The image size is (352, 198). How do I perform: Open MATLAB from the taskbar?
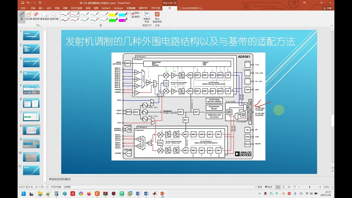[x=154, y=194]
